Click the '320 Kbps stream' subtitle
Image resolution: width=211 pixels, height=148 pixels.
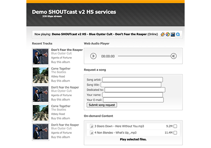click(52, 16)
